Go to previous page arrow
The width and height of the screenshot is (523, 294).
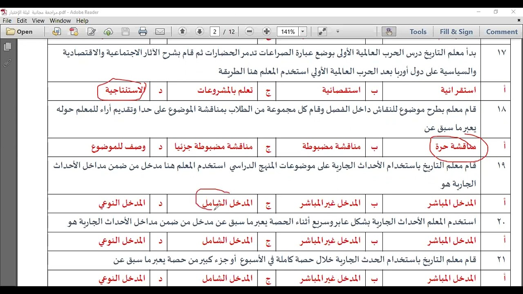click(x=182, y=31)
